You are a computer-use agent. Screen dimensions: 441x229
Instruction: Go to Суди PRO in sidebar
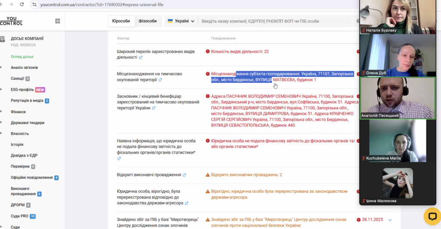tap(20, 216)
